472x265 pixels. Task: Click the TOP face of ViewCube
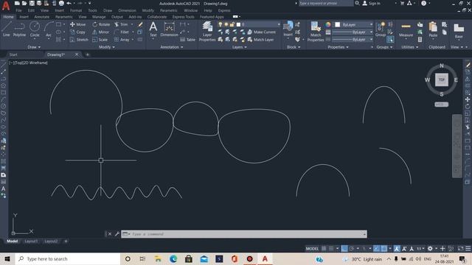(442, 79)
